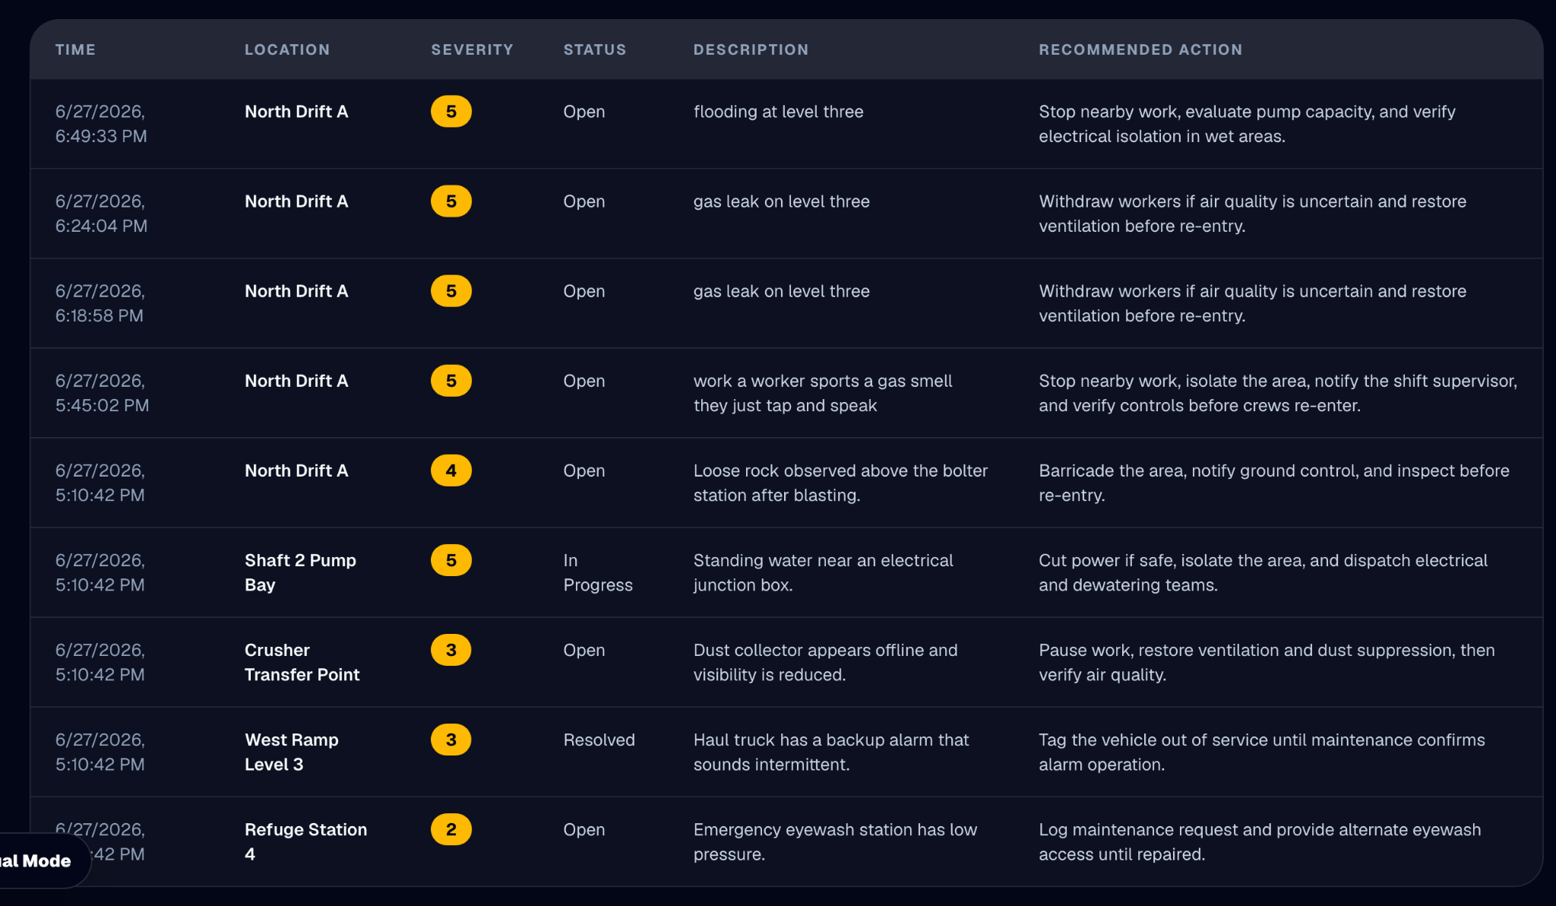Click Open status for Crusher Transfer Point
The width and height of the screenshot is (1556, 906).
584,650
